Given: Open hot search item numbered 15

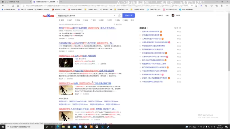Looking at the screenshot, I should click(152, 82).
